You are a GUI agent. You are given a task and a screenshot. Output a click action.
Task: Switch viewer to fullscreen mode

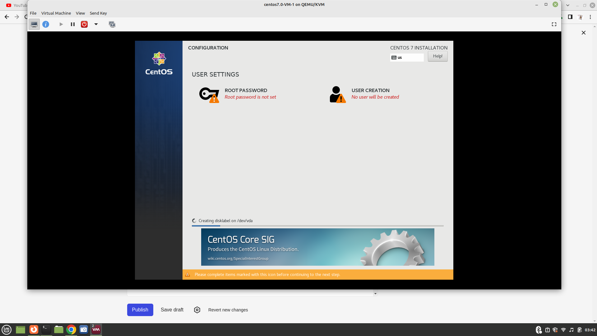pyautogui.click(x=554, y=24)
